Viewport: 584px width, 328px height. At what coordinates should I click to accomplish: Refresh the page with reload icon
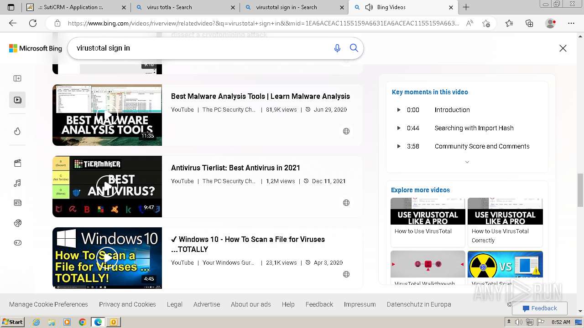pos(33,23)
